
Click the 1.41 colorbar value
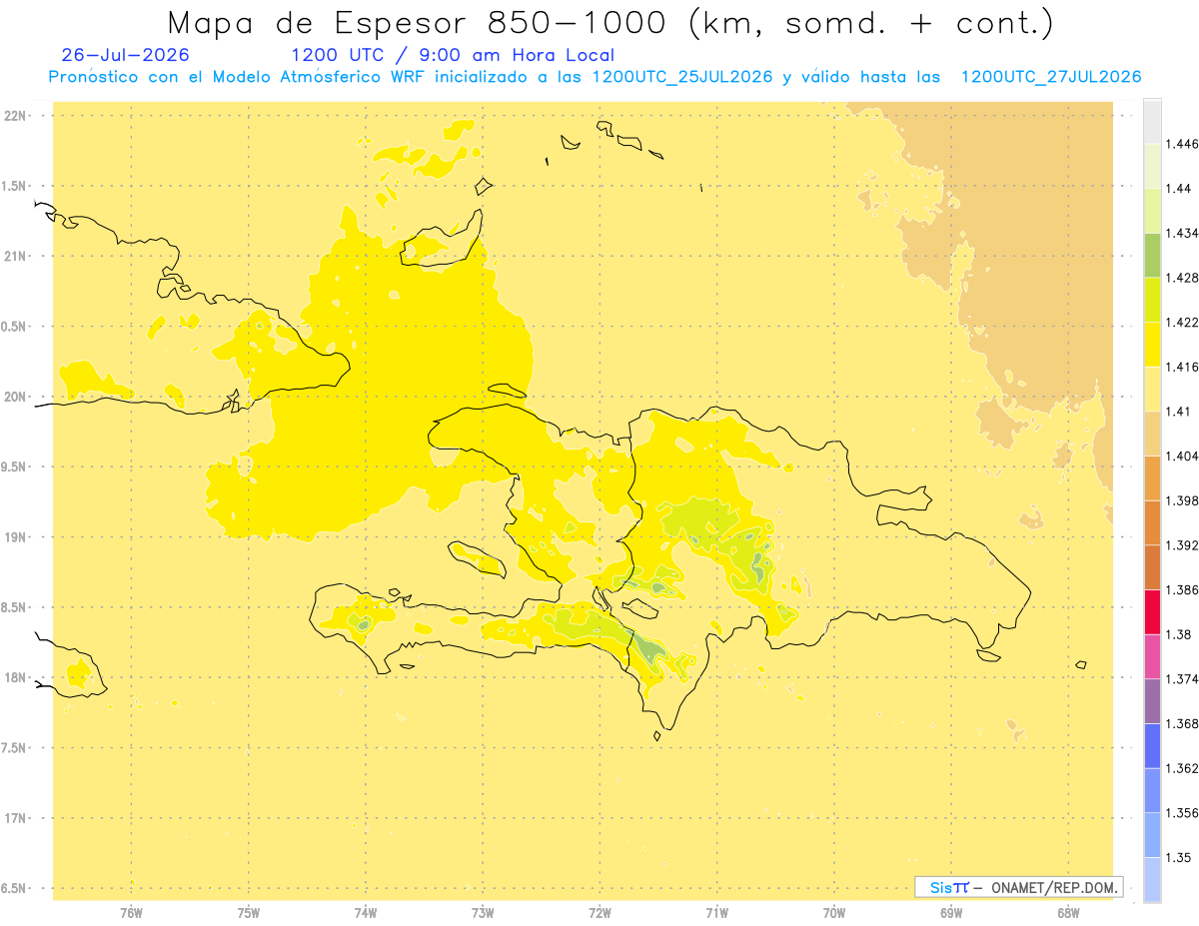[x=1178, y=412]
